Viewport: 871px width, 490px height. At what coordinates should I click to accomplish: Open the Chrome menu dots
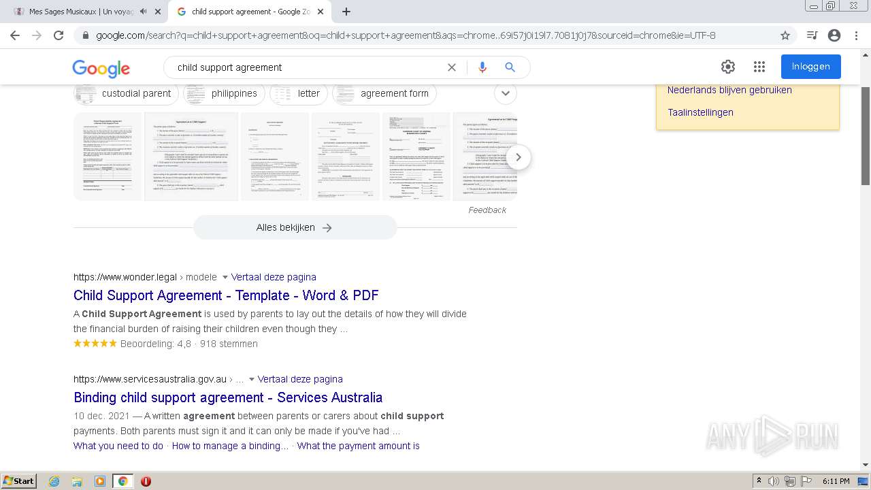coord(856,35)
